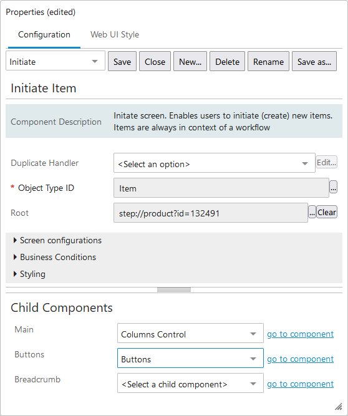Open the Initiate configuration dropdown

(56, 61)
